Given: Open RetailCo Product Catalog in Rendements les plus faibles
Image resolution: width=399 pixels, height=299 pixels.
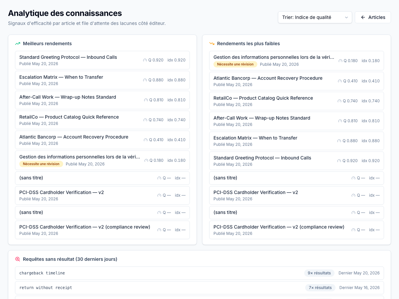Looking at the screenshot, I should click(x=297, y=101).
